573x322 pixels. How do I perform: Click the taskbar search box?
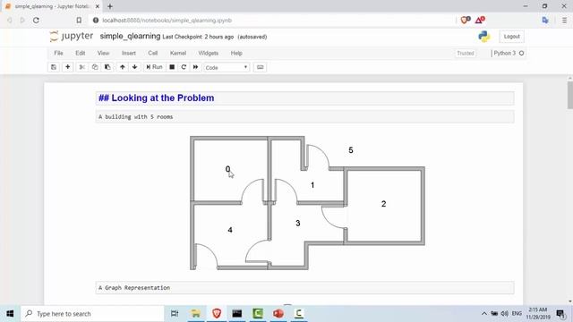pyautogui.click(x=92, y=314)
